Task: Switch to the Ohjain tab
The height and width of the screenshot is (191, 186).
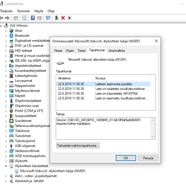Action: point(70,51)
